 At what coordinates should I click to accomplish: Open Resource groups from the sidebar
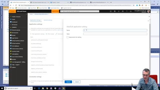tap(15, 30)
